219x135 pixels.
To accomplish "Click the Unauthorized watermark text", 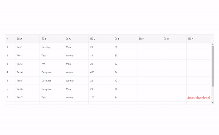I will (x=198, y=98).
